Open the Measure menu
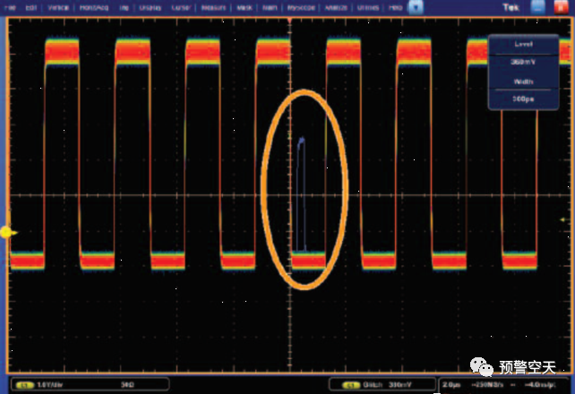Viewport: 575px width, 394px height. [213, 7]
